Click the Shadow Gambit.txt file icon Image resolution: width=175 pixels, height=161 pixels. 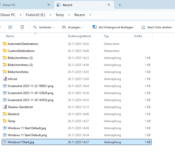click(5, 107)
